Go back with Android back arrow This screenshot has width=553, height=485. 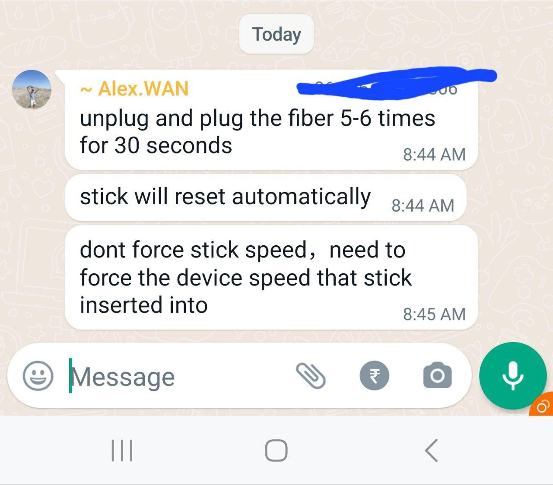pos(431,450)
